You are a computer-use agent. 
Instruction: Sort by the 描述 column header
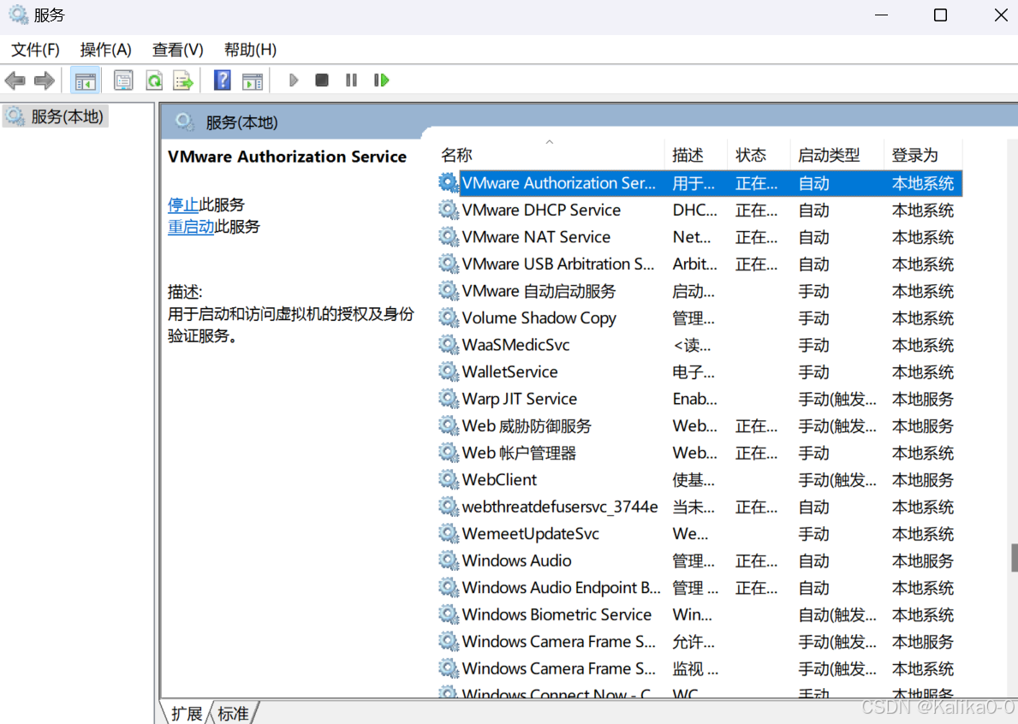point(696,154)
